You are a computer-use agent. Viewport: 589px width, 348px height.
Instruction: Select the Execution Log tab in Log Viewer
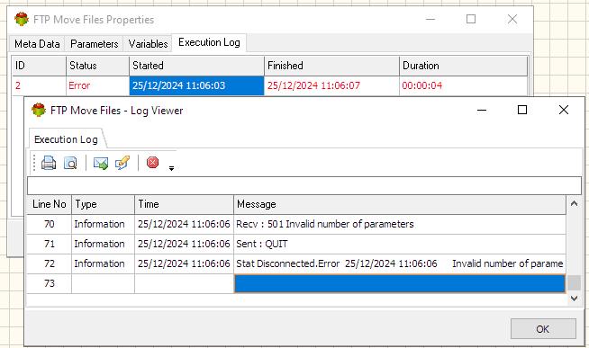point(66,139)
